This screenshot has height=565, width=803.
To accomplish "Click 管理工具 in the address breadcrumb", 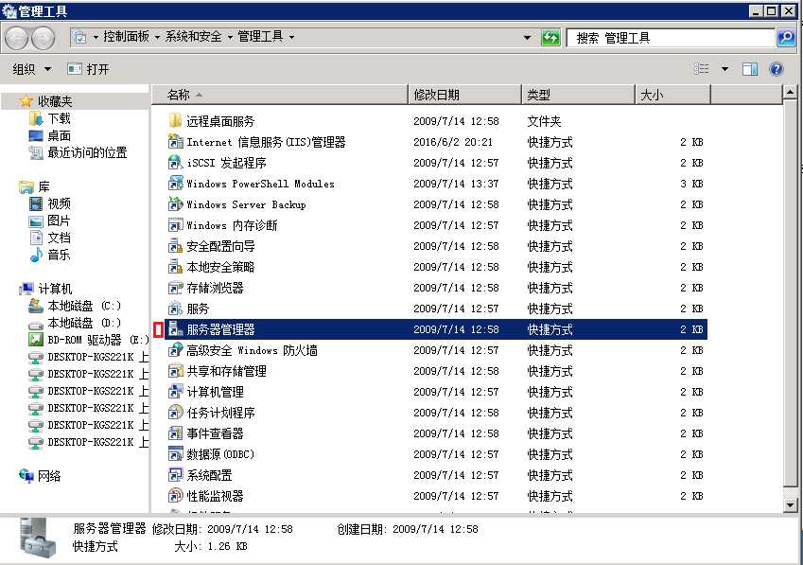I will [260, 36].
